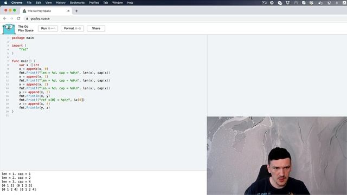Share the code snippet
The image size is (347, 195).
pos(96,29)
